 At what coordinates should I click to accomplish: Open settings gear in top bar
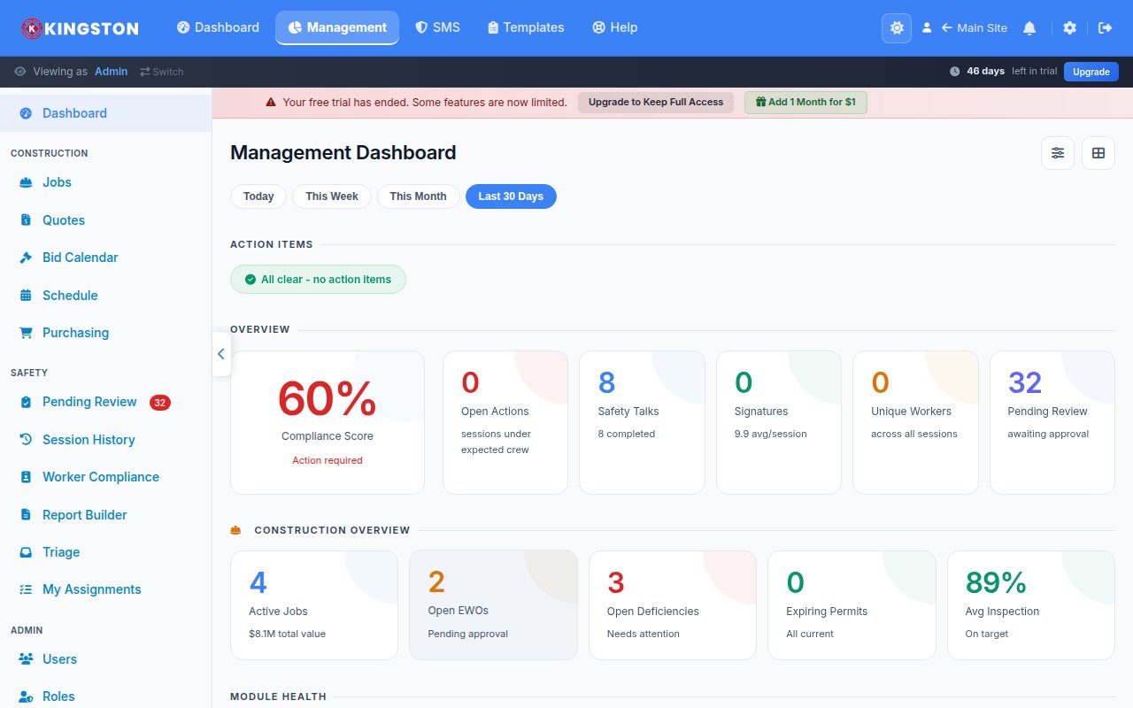coord(1069,28)
